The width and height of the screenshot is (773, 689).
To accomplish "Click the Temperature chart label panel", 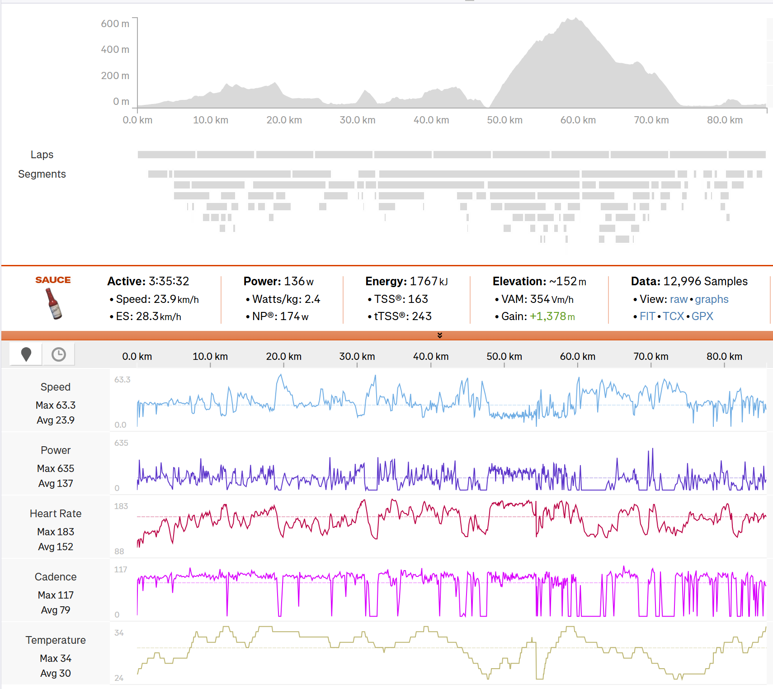I will click(56, 653).
